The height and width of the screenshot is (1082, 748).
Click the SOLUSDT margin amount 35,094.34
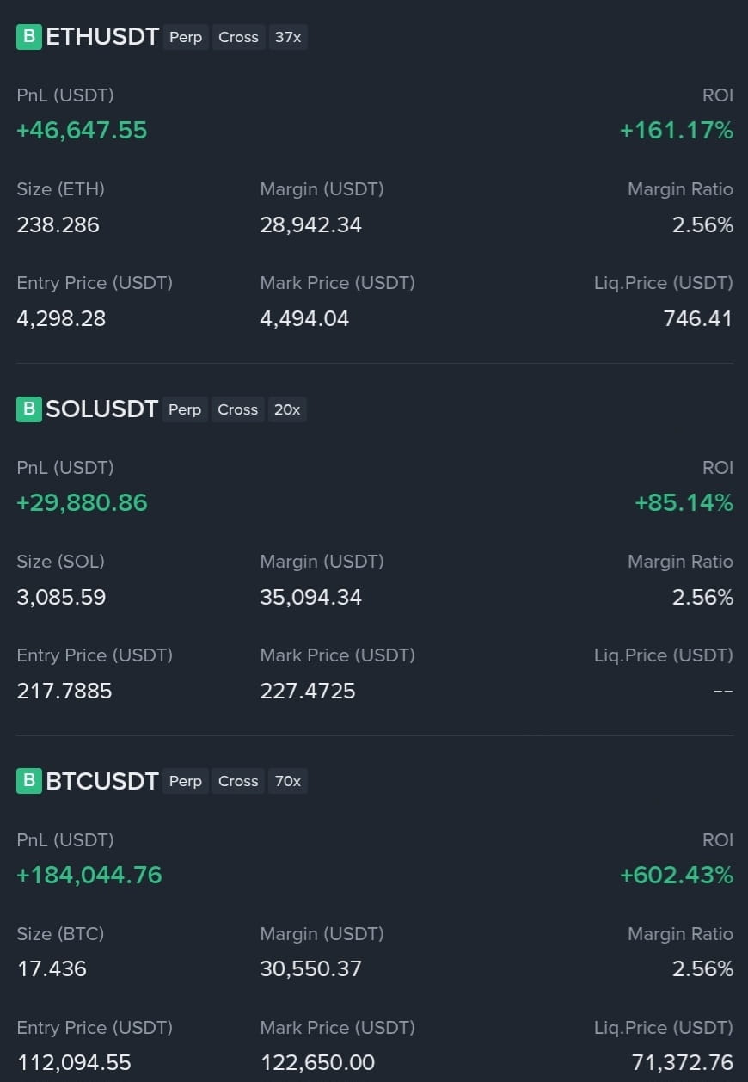tap(311, 597)
